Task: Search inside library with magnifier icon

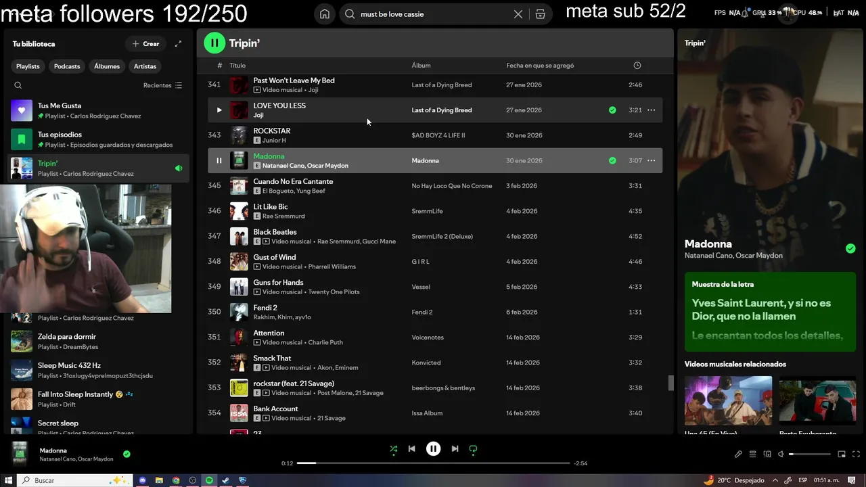Action: point(18,85)
